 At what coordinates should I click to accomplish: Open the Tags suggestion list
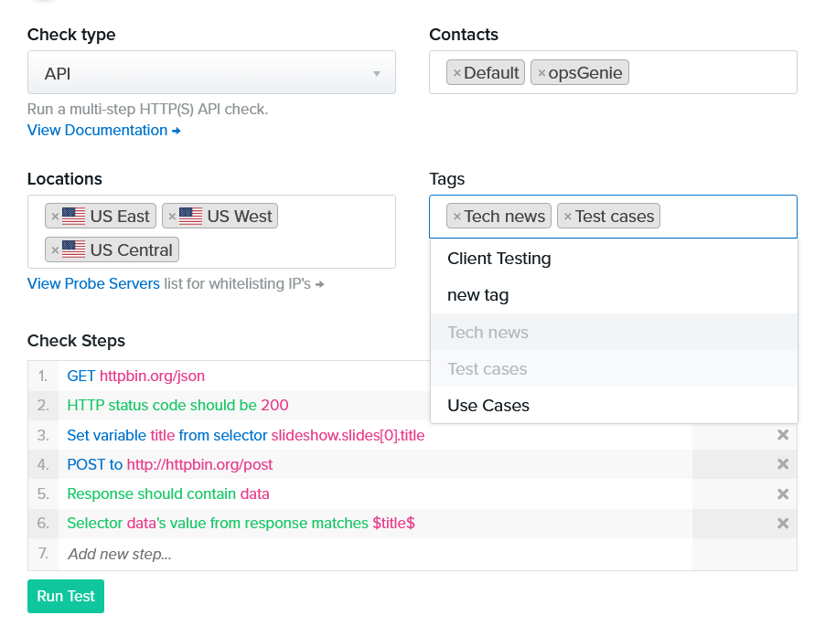713,216
